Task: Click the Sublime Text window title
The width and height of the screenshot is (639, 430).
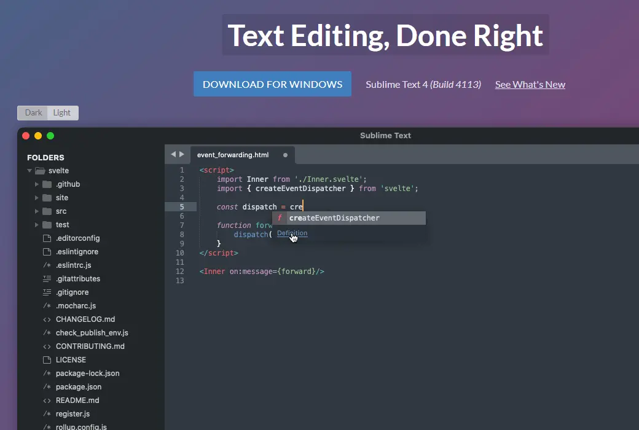Action: (x=385, y=136)
